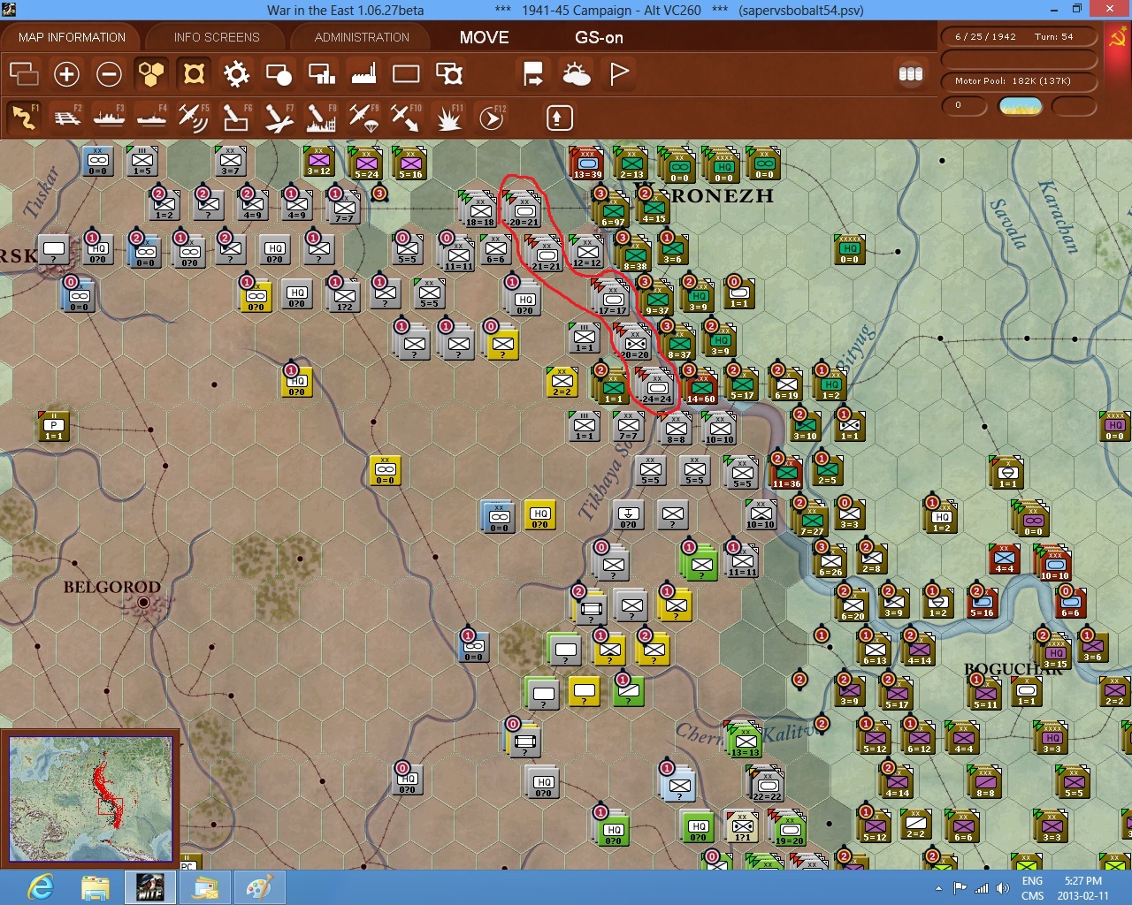The height and width of the screenshot is (905, 1132).
Task: Select the 20=21 German panzer unit
Action: click(x=524, y=209)
